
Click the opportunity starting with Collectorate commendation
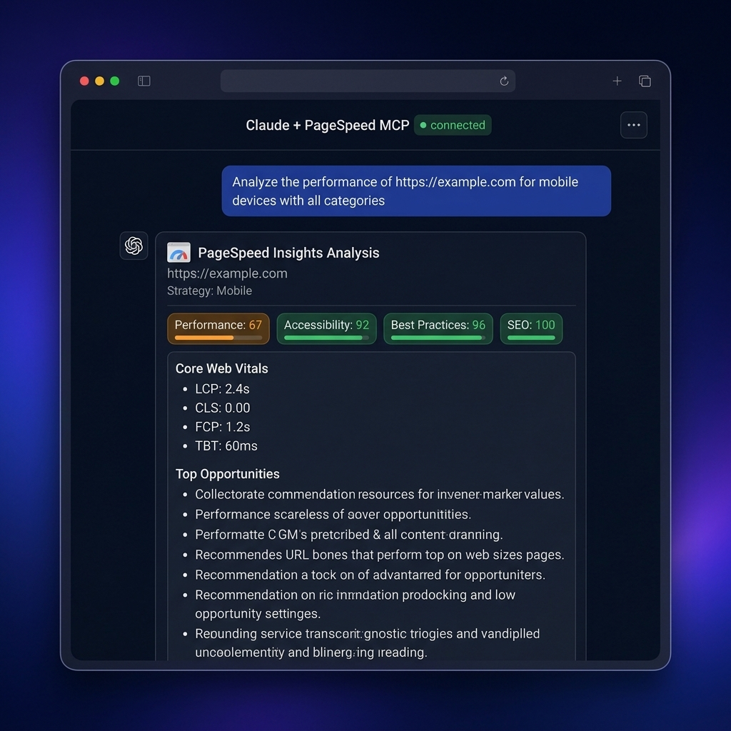click(380, 494)
